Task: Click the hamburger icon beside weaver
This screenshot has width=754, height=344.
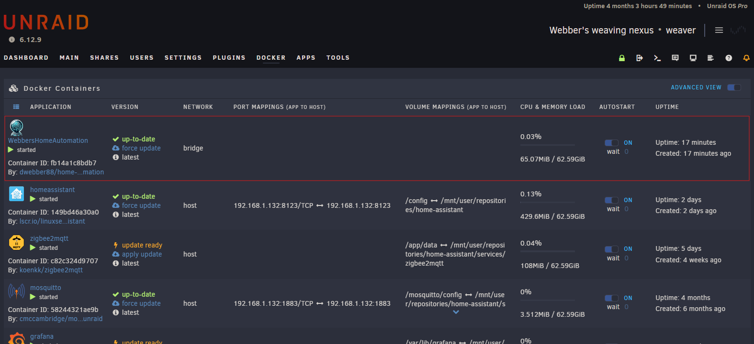Action: coord(719,30)
